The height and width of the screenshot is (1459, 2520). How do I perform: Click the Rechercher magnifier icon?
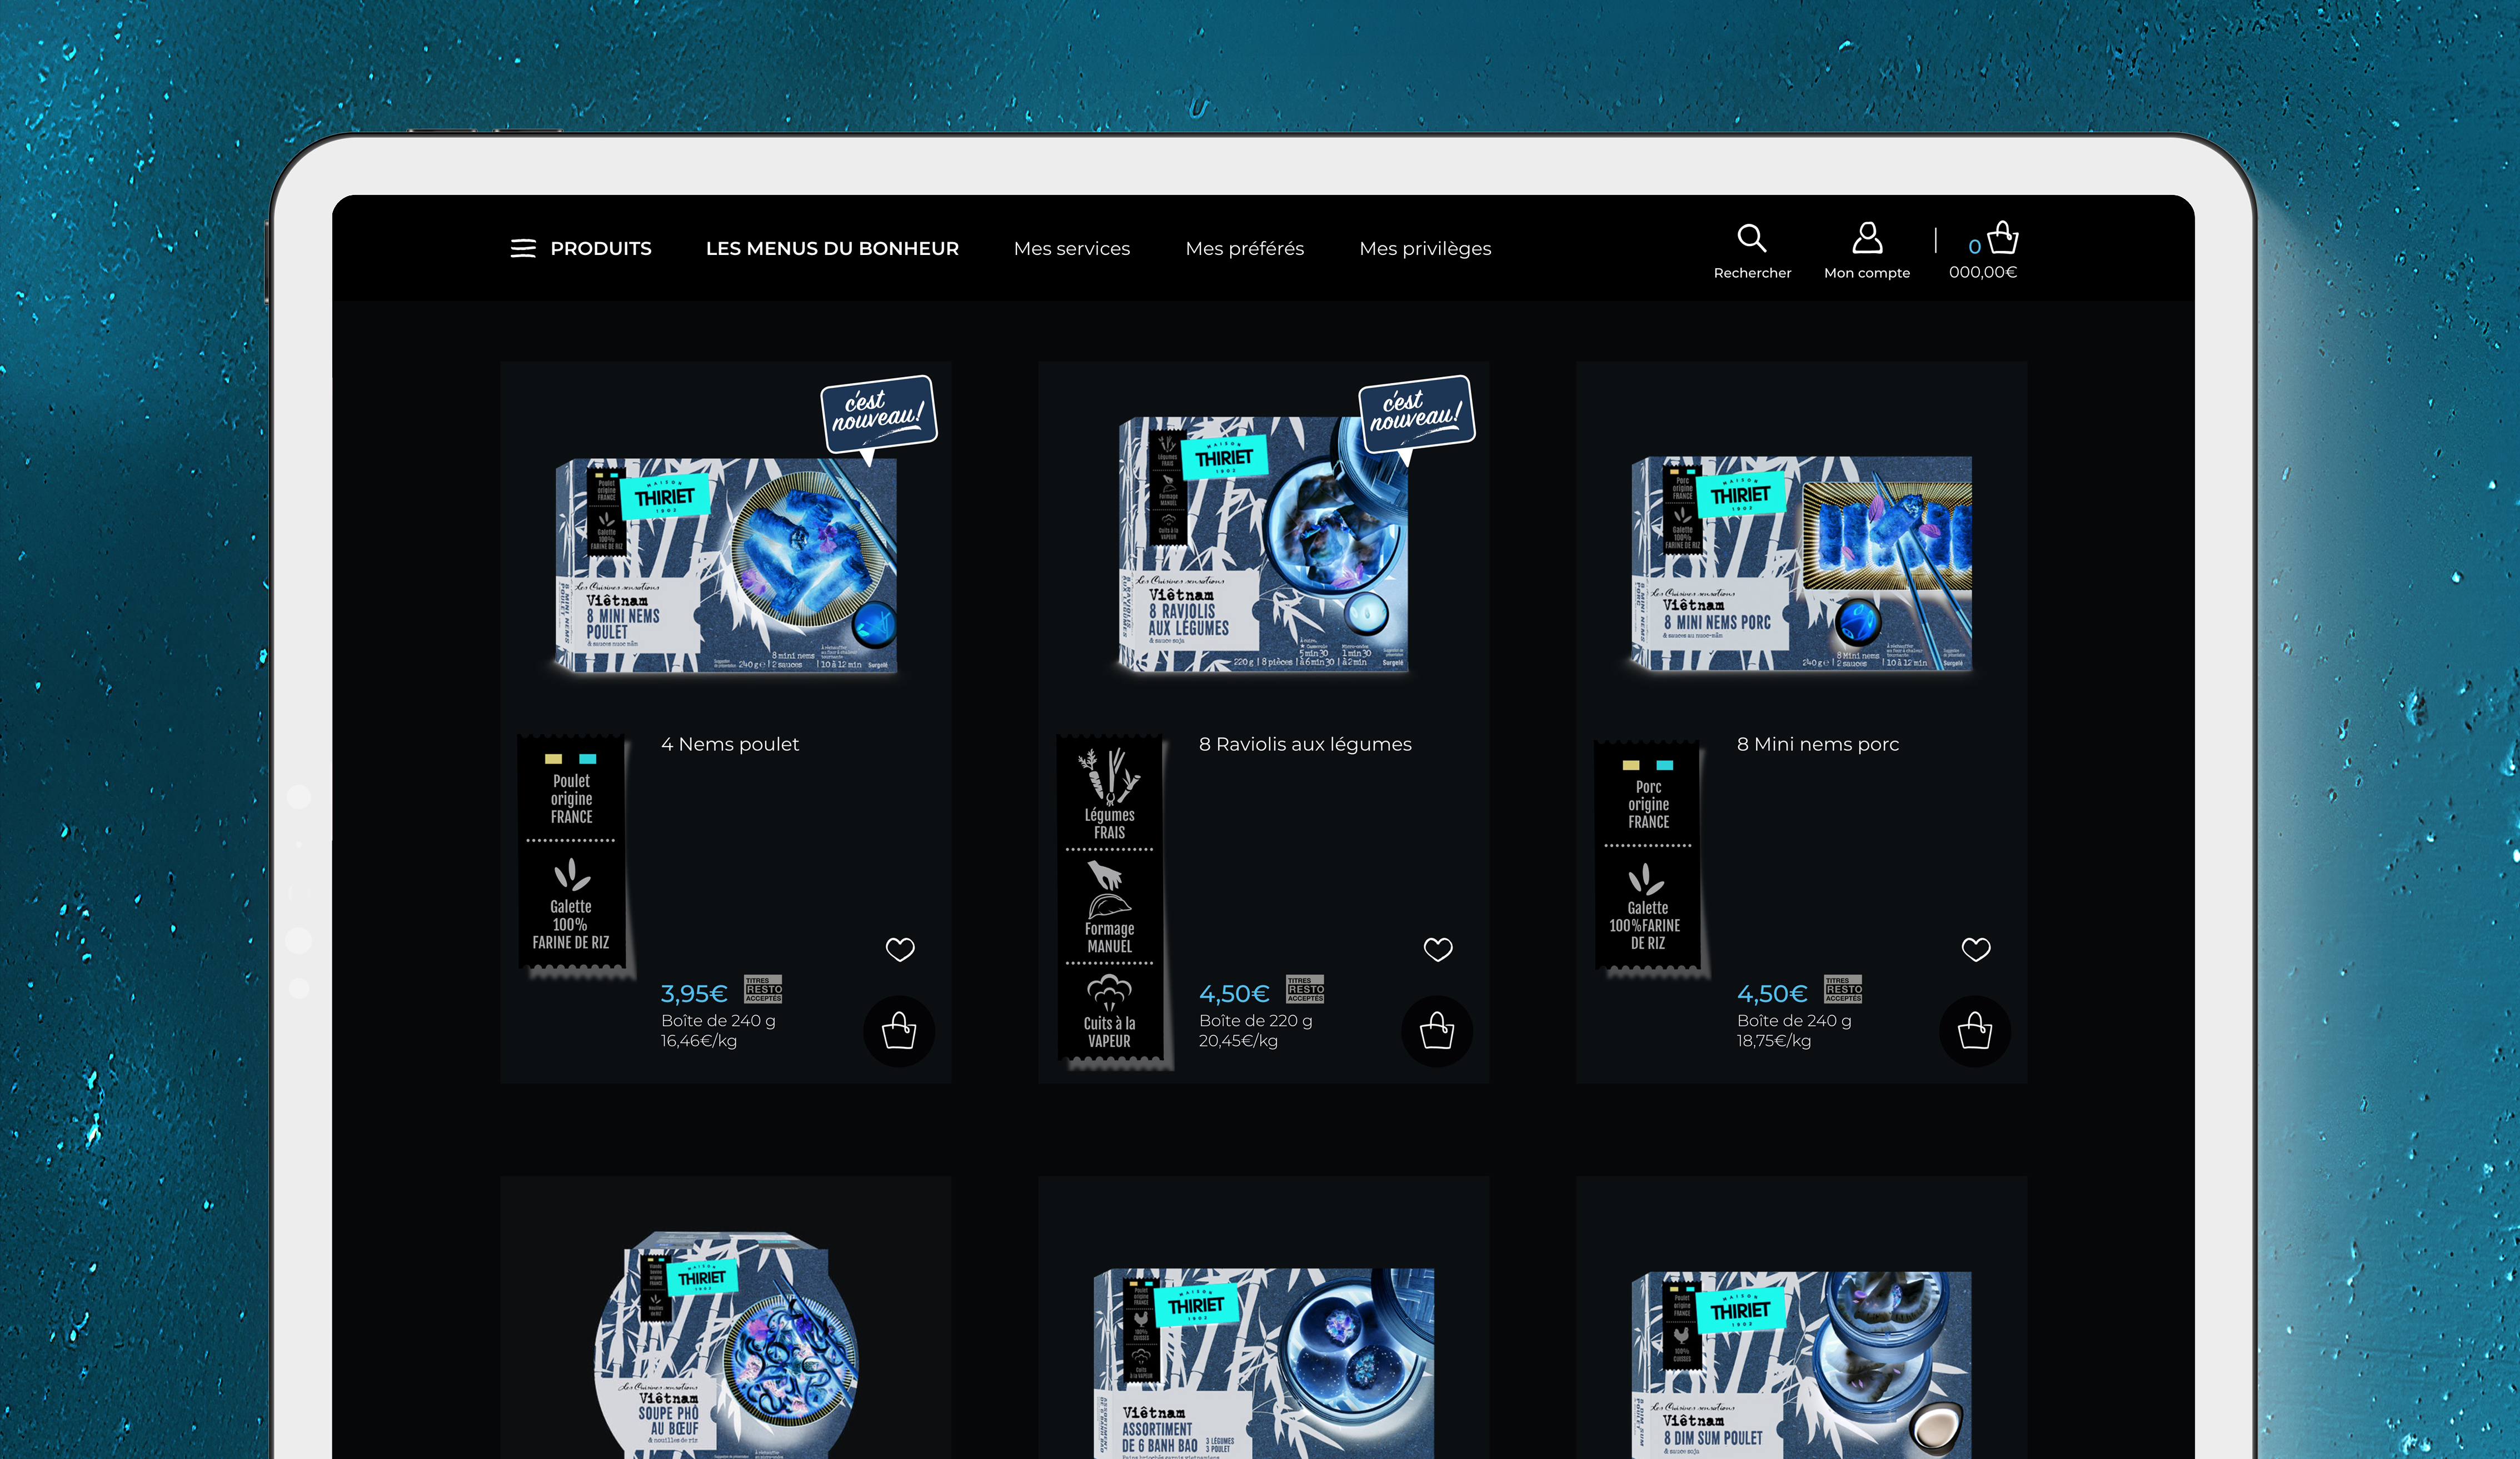click(1751, 238)
